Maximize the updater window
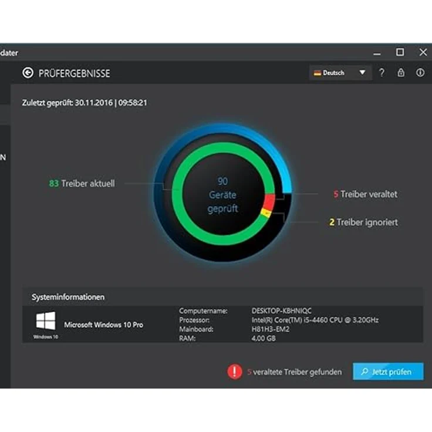The image size is (432, 432). click(x=400, y=52)
